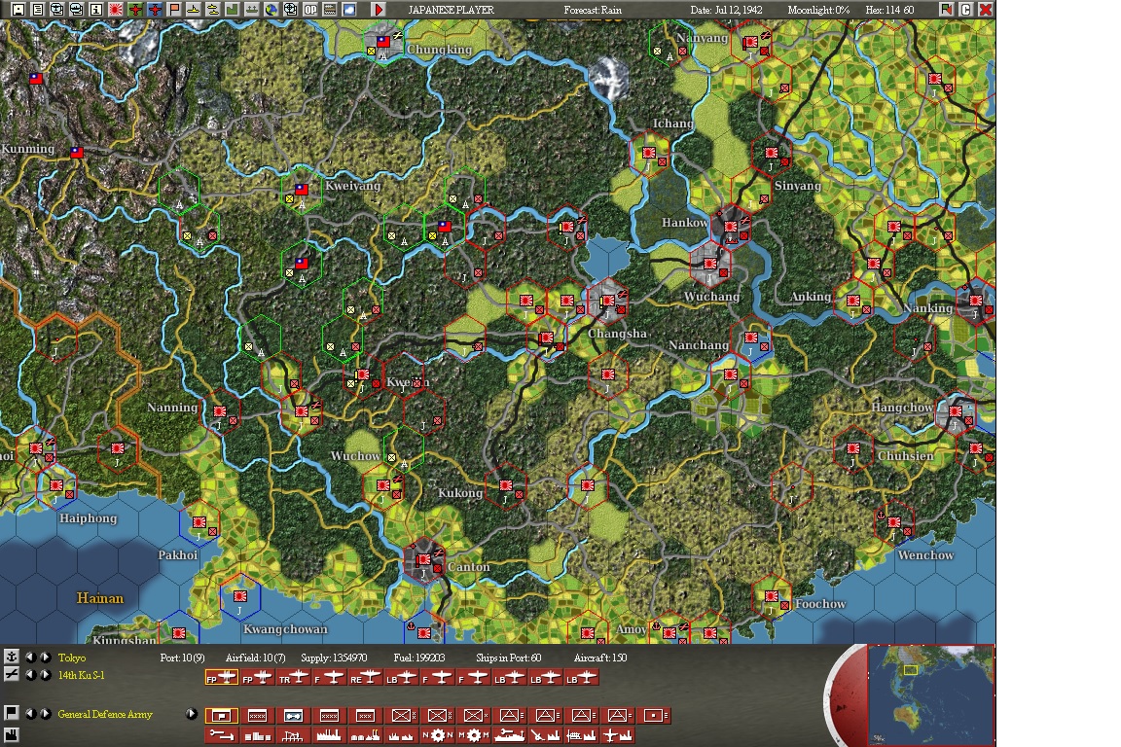Click the flag icon beside General Defence Army
Image resolution: width=1121 pixels, height=747 pixels.
12,713
